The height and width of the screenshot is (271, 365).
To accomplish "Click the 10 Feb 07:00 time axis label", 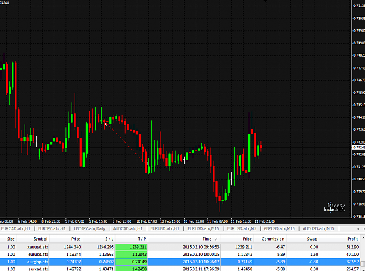I will pyautogui.click(x=147, y=221).
